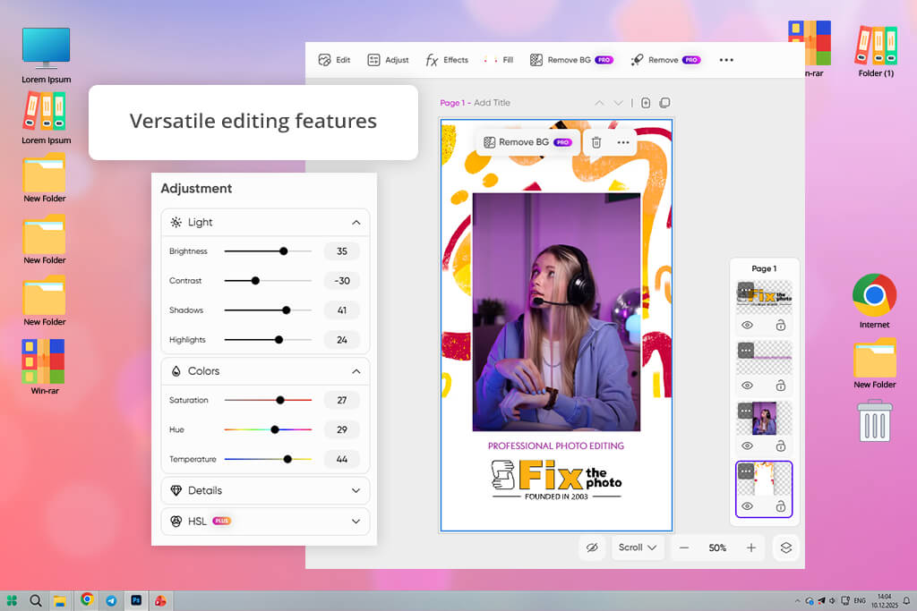The image size is (917, 611).
Task: Click the 50% zoom level value
Action: [x=717, y=547]
